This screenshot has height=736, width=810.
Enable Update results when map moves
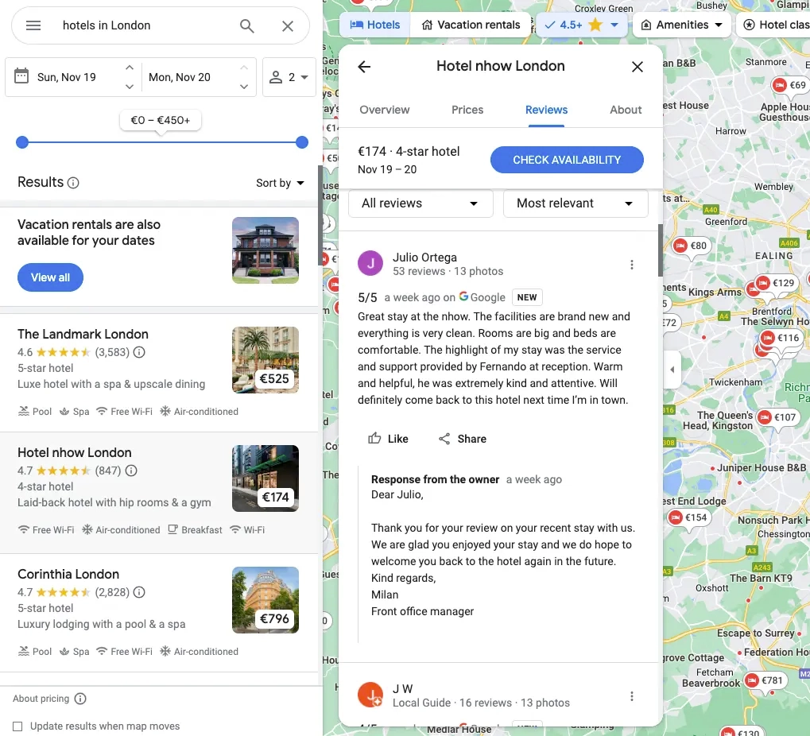(17, 726)
